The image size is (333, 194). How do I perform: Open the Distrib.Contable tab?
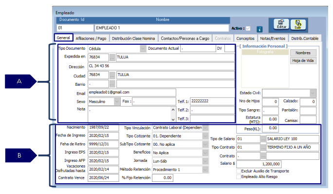tap(305, 39)
